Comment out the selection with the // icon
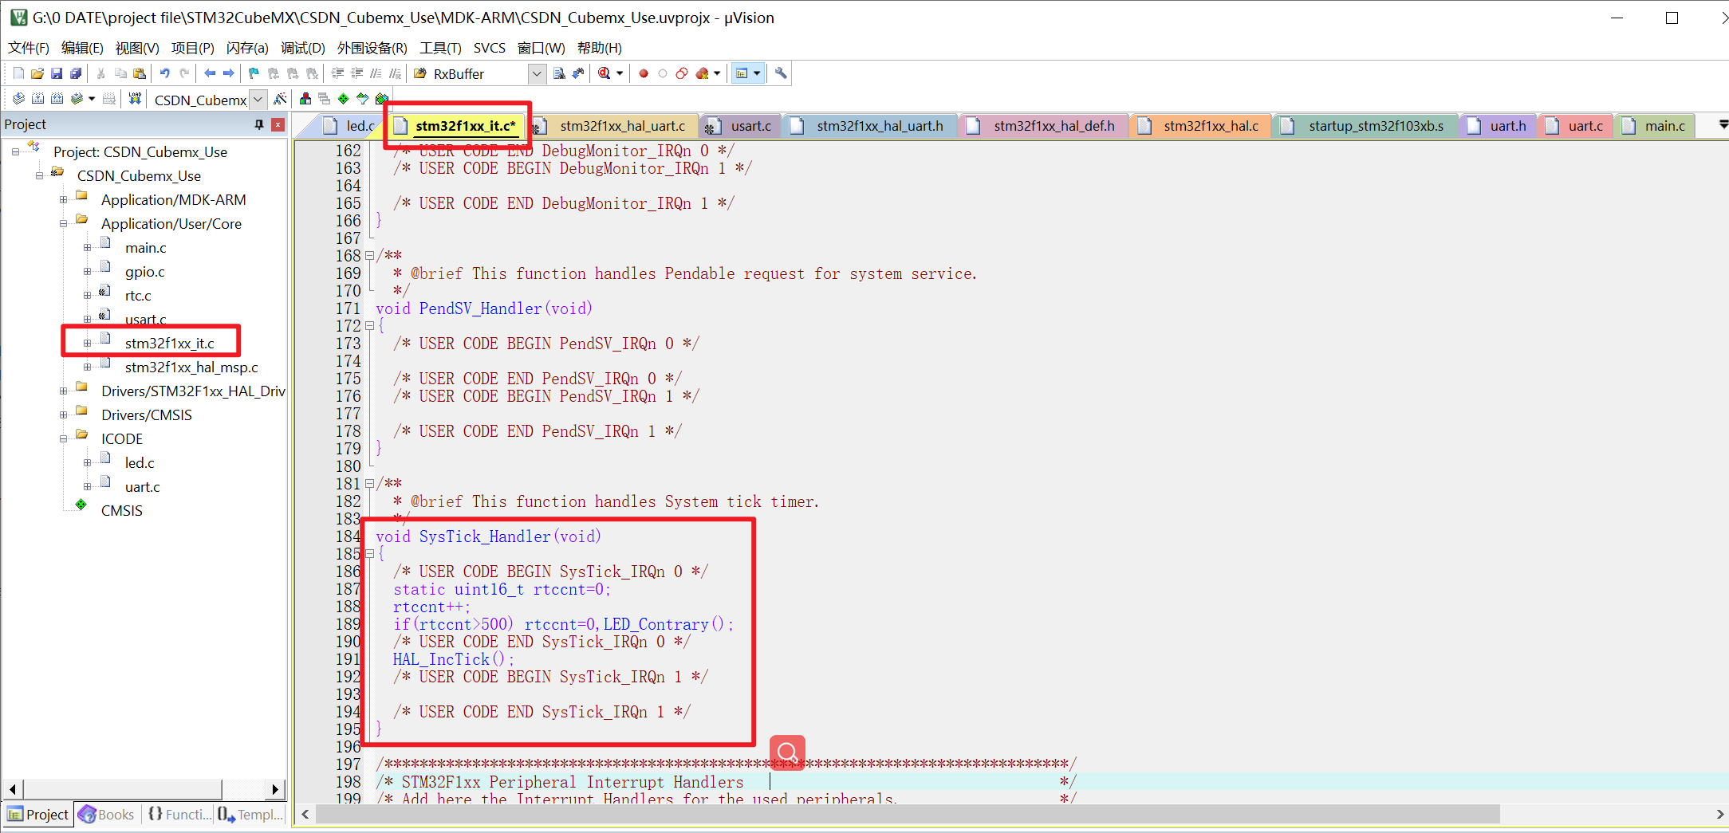This screenshot has height=833, width=1729. tap(376, 73)
